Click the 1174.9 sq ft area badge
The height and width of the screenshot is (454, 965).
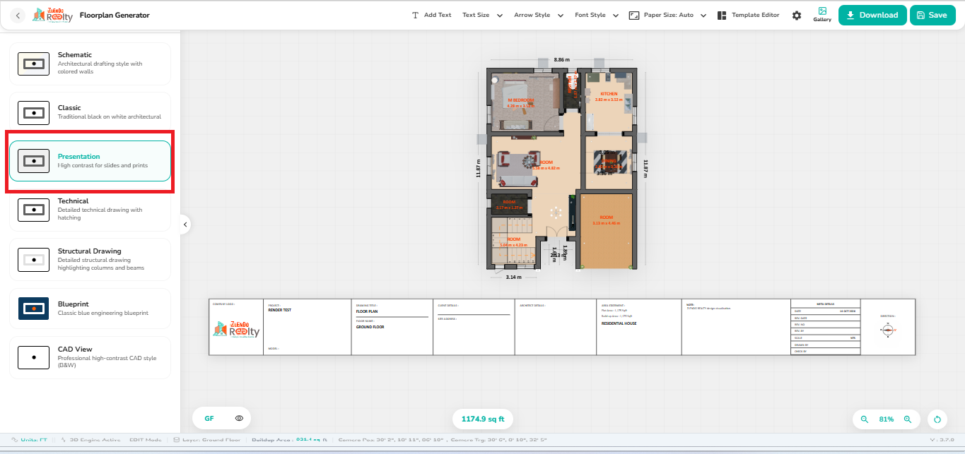point(483,419)
